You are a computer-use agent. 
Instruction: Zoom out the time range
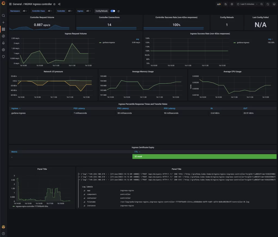(x=261, y=4)
